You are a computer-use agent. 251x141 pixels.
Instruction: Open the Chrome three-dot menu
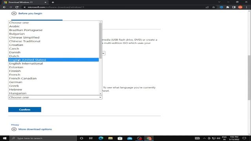click(247, 7)
